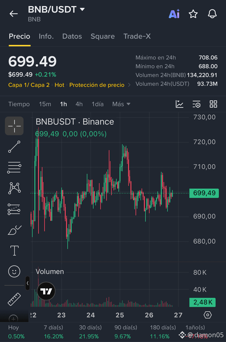The width and height of the screenshot is (226, 342).
Task: Click the 25 date marker on time axis
Action: (x=120, y=315)
